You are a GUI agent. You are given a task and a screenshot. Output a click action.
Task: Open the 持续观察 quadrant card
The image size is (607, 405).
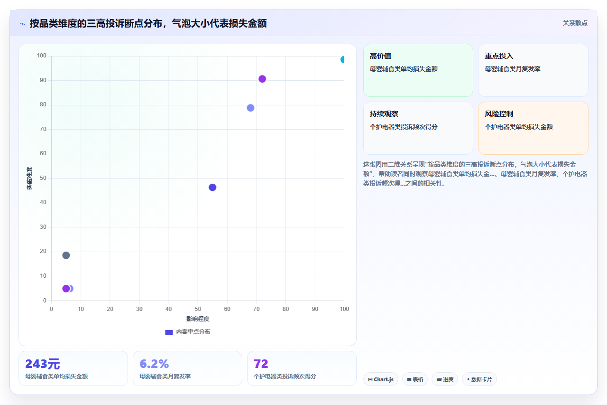[418, 128]
